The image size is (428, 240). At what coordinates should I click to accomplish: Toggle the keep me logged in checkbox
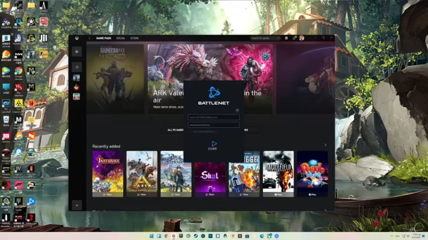190,132
